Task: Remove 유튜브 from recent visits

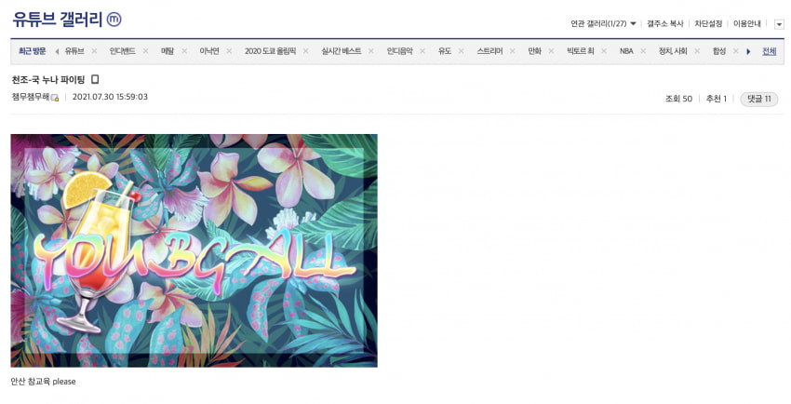Action: (x=94, y=51)
